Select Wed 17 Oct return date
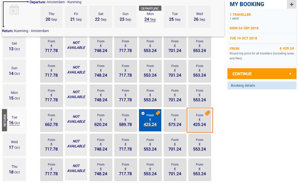The width and height of the screenshot is (299, 186). coord(14,145)
